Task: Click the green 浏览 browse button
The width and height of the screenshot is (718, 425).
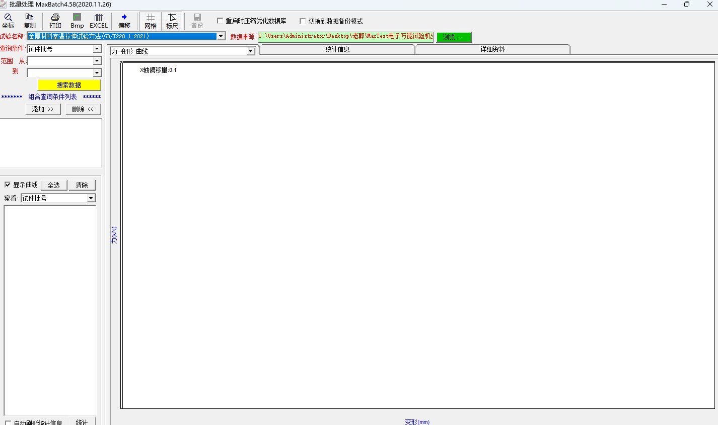Action: (454, 37)
